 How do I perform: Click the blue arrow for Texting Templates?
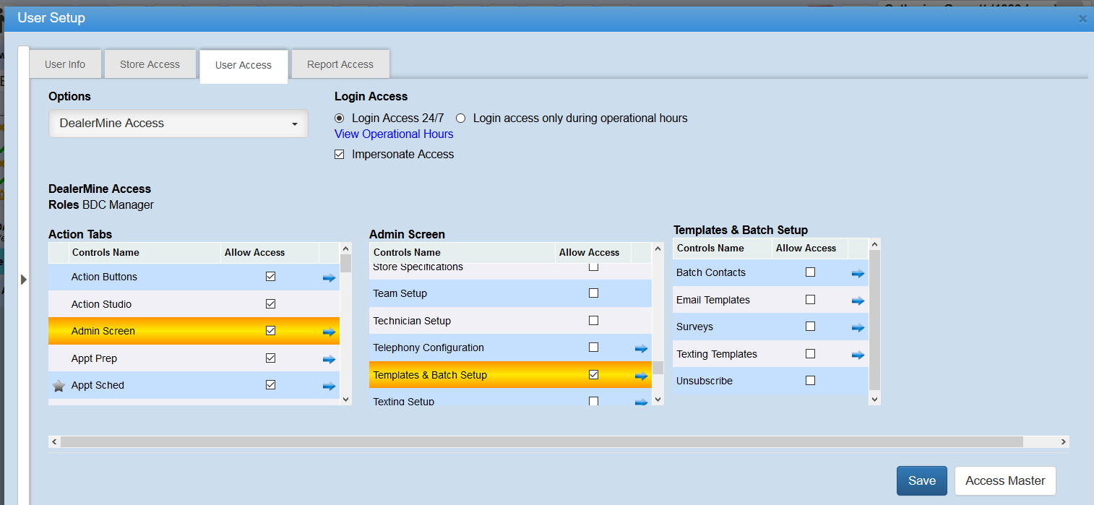(x=858, y=355)
